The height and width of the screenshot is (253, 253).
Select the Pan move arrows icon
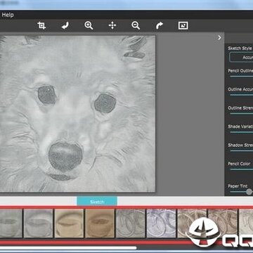click(112, 25)
